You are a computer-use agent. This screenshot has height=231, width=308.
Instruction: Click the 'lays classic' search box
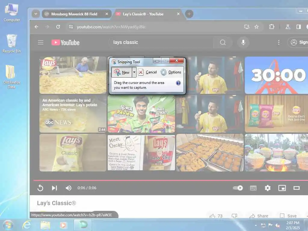(x=161, y=42)
